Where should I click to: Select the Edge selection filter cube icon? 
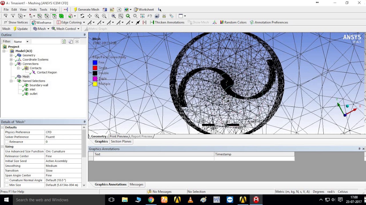(47, 16)
